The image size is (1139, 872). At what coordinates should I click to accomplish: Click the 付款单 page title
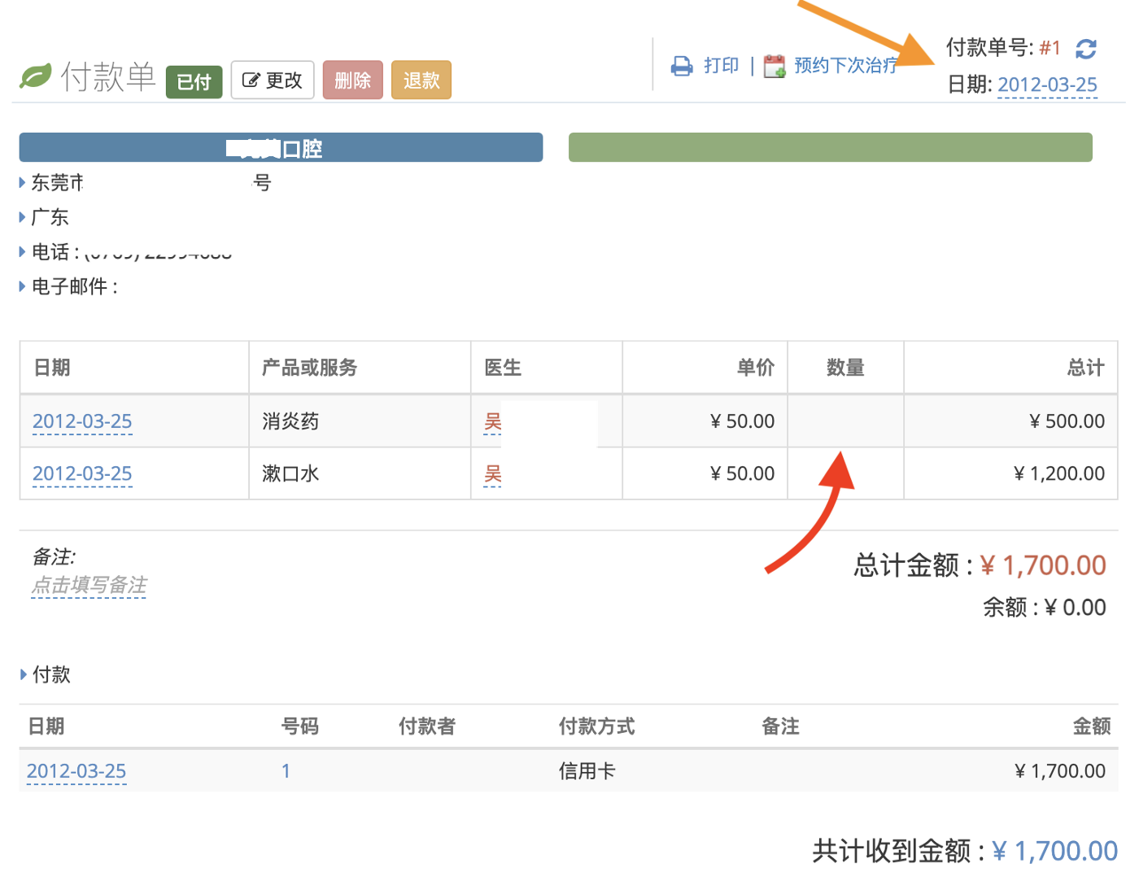click(x=108, y=77)
